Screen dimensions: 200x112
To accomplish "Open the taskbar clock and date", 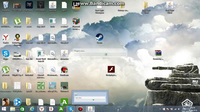I will [x=193, y=109].
